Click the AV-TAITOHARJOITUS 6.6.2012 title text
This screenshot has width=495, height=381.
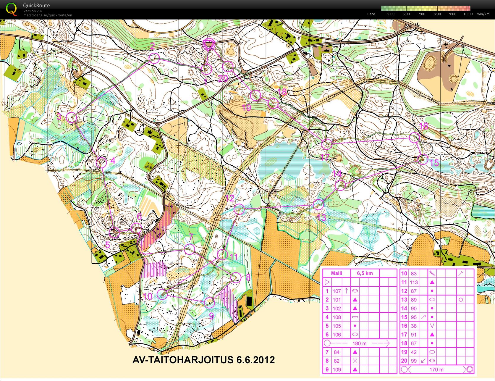coord(203,360)
